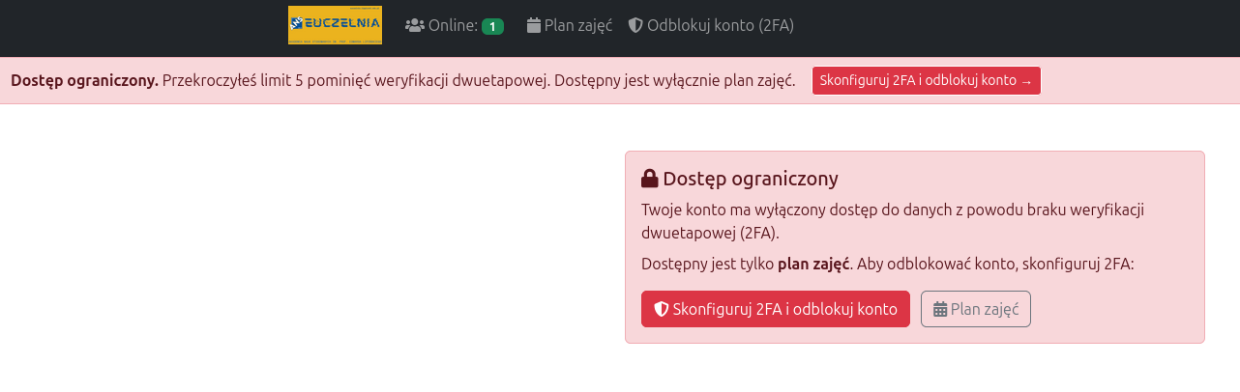Click the Dostęp ograniczony card heading

[x=750, y=179]
